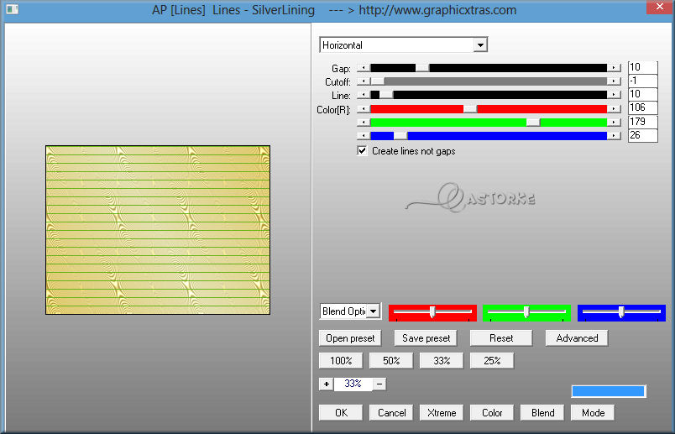The image size is (675, 434).
Task: Set preview zoom to 50%
Action: [391, 360]
